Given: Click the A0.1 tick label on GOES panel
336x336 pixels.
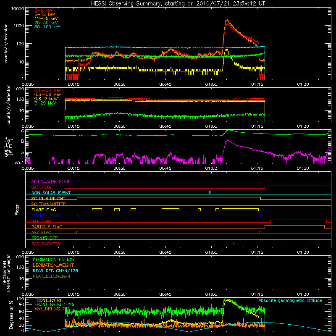Looking at the screenshot, I should 19,163.
